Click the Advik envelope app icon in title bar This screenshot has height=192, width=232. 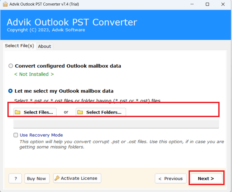click(5, 4)
